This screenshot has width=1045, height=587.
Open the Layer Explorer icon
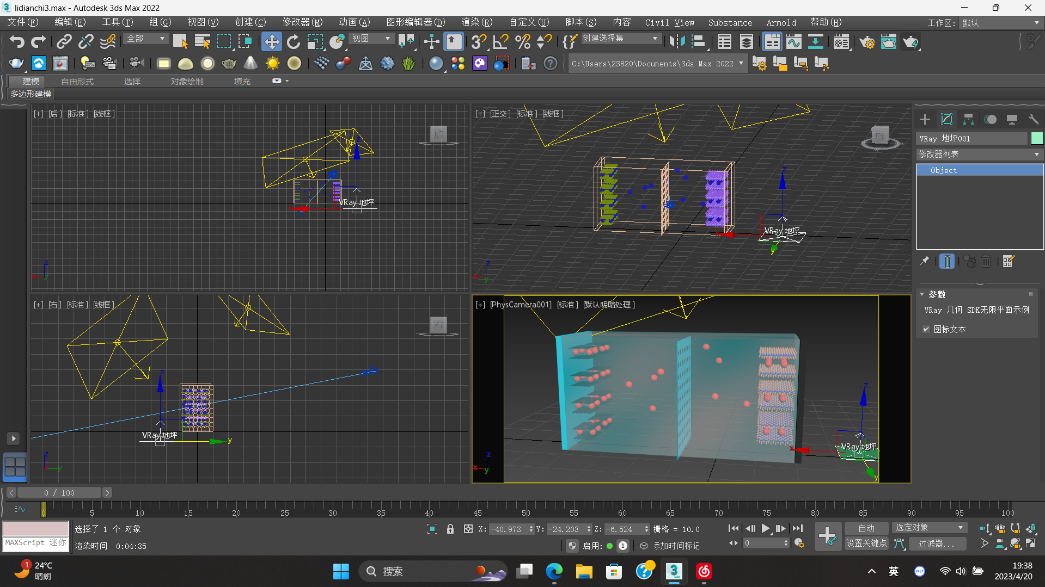pos(747,42)
